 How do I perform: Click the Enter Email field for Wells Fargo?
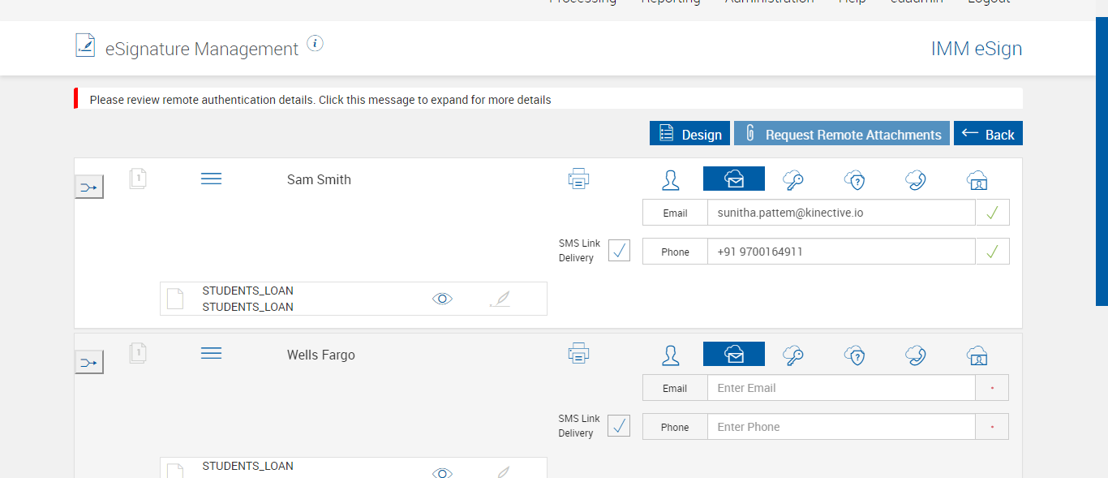840,388
